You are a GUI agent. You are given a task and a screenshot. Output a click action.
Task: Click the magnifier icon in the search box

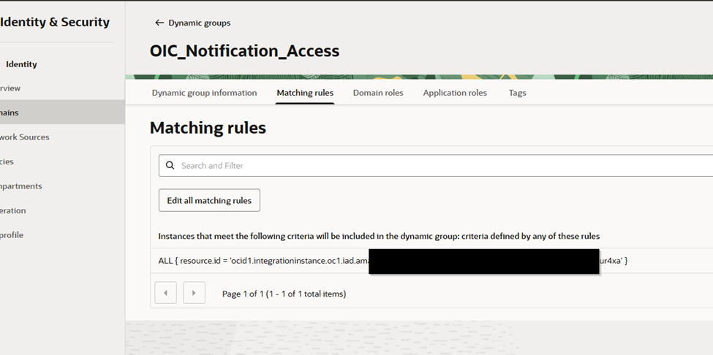coord(170,166)
